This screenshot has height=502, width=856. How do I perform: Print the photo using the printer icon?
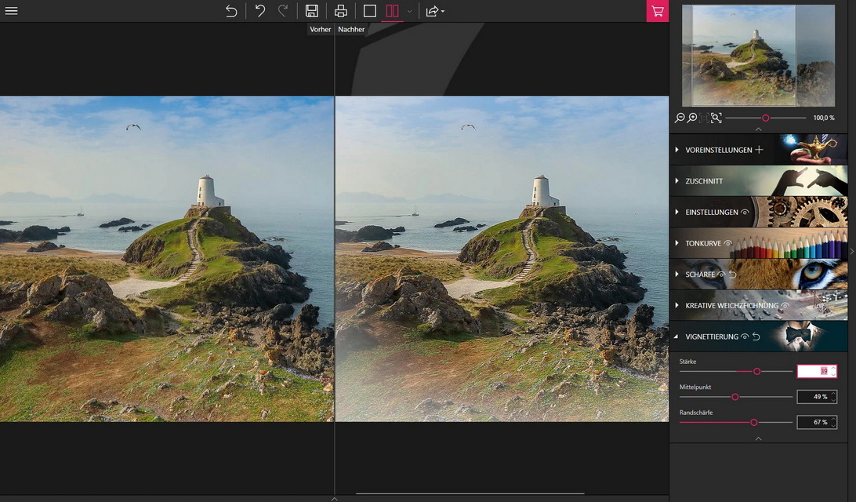tap(341, 11)
